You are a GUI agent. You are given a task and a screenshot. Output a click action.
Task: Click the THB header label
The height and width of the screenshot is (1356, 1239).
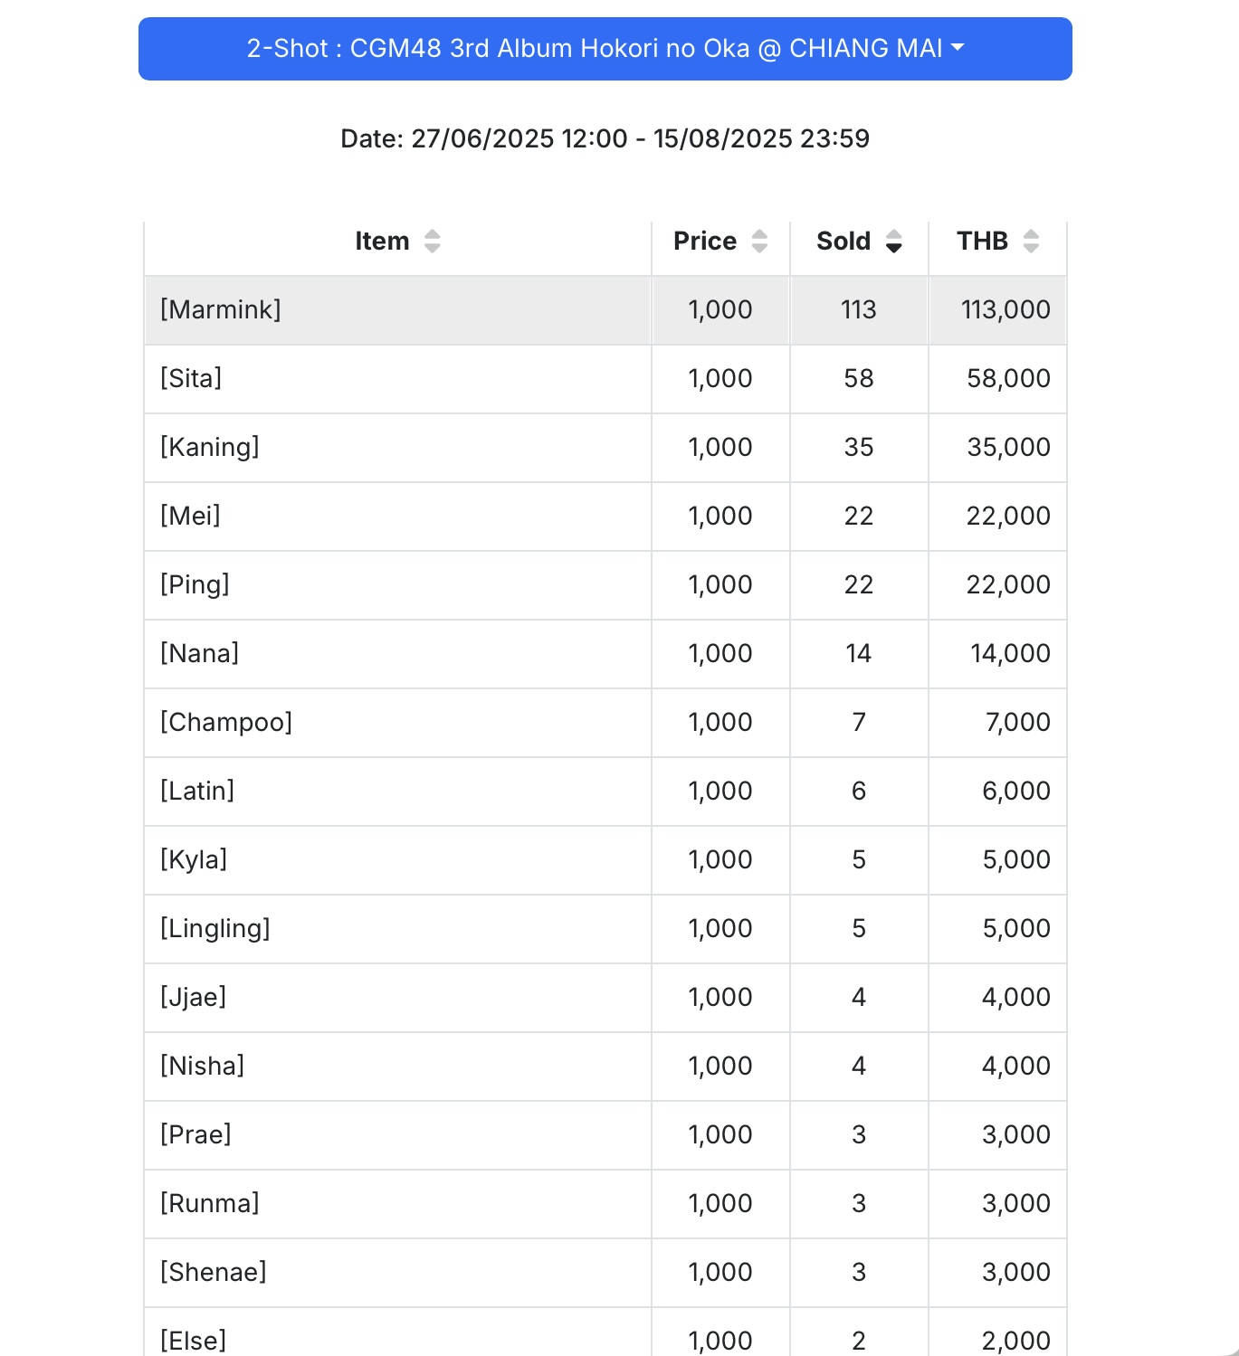[x=982, y=242]
